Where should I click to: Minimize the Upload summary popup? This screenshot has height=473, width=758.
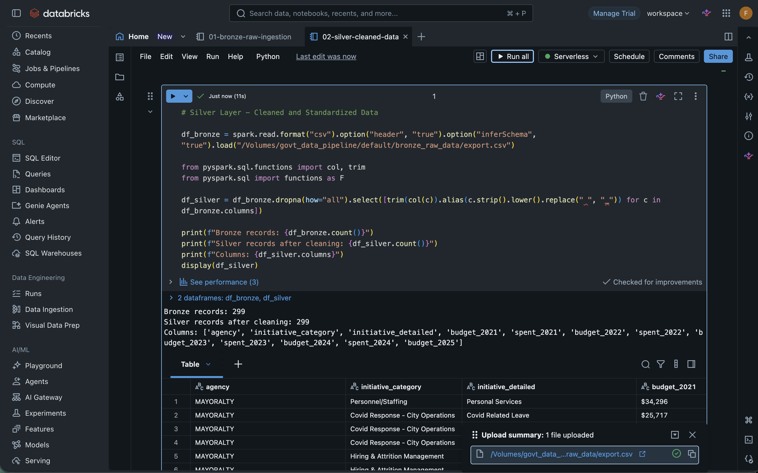tap(675, 435)
